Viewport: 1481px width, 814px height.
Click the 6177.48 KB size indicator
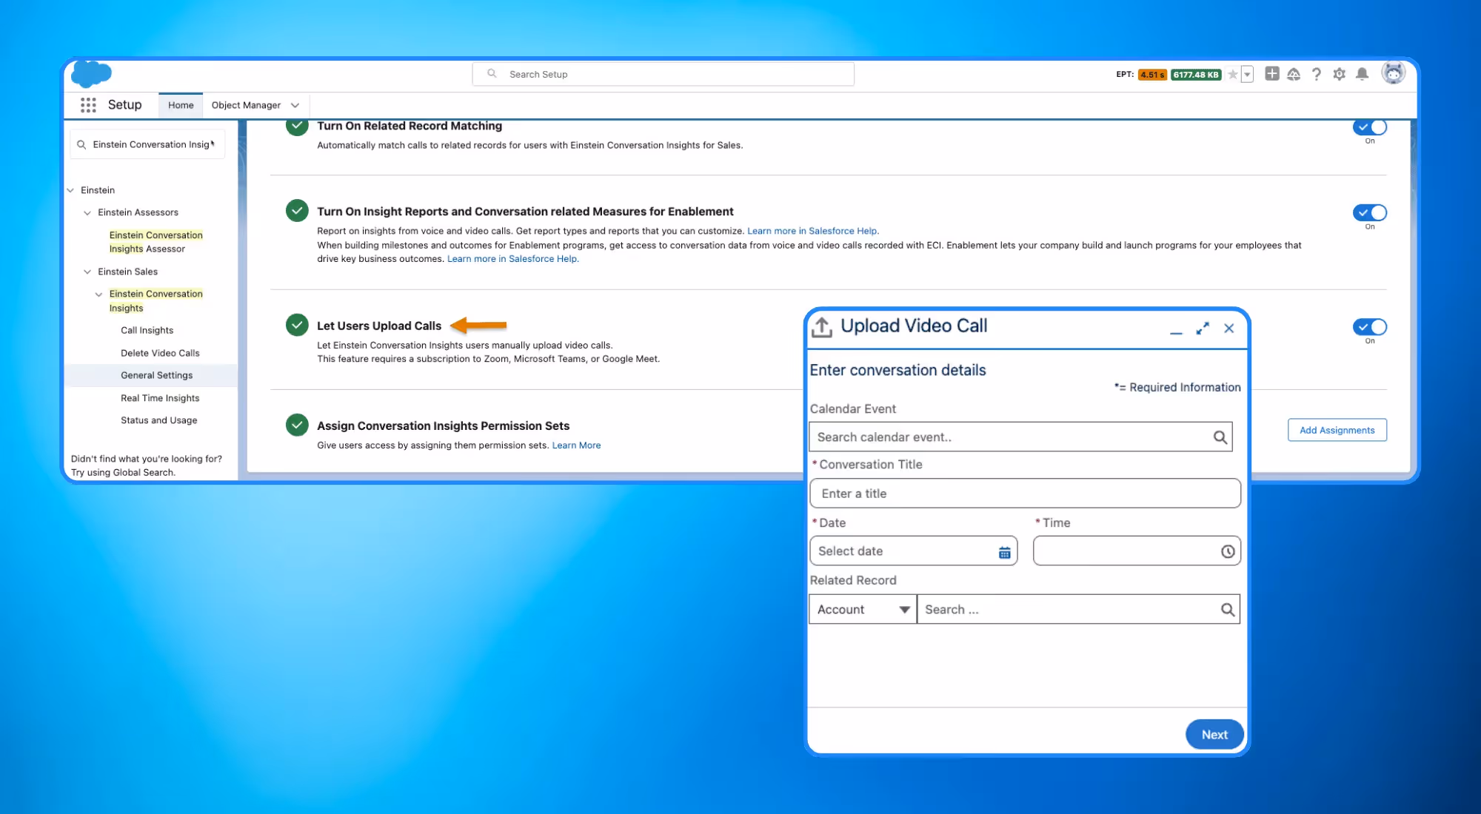1196,74
